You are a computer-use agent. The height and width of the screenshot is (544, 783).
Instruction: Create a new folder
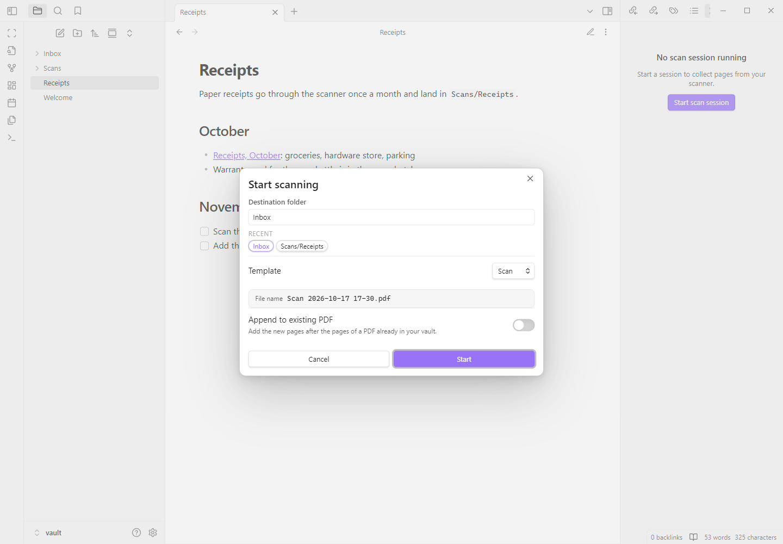point(78,33)
